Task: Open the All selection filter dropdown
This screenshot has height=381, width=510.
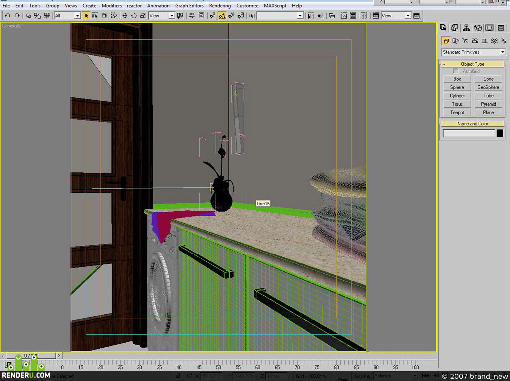Action: point(67,15)
